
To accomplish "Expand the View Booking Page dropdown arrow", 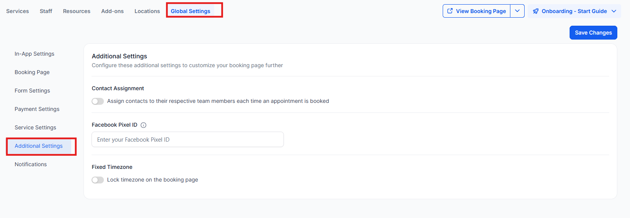I will tap(517, 11).
